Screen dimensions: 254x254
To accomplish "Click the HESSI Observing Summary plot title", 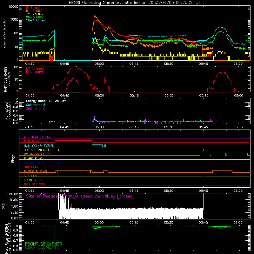I will point(134,3).
